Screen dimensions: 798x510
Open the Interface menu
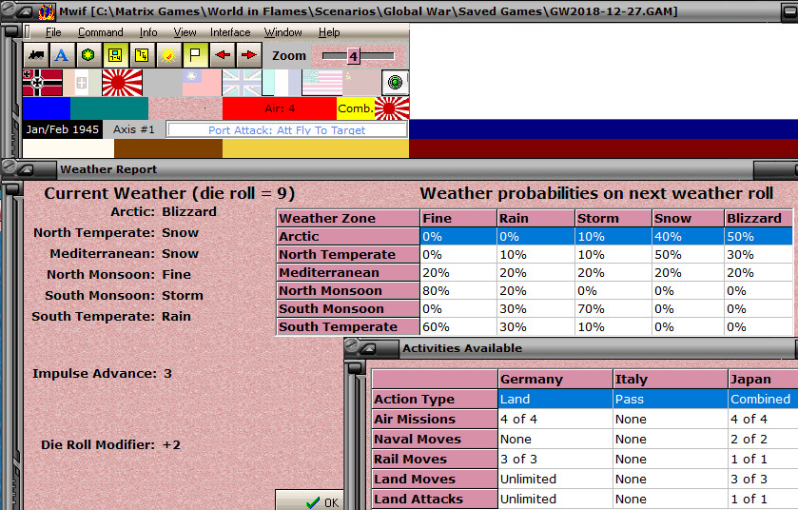tap(230, 32)
